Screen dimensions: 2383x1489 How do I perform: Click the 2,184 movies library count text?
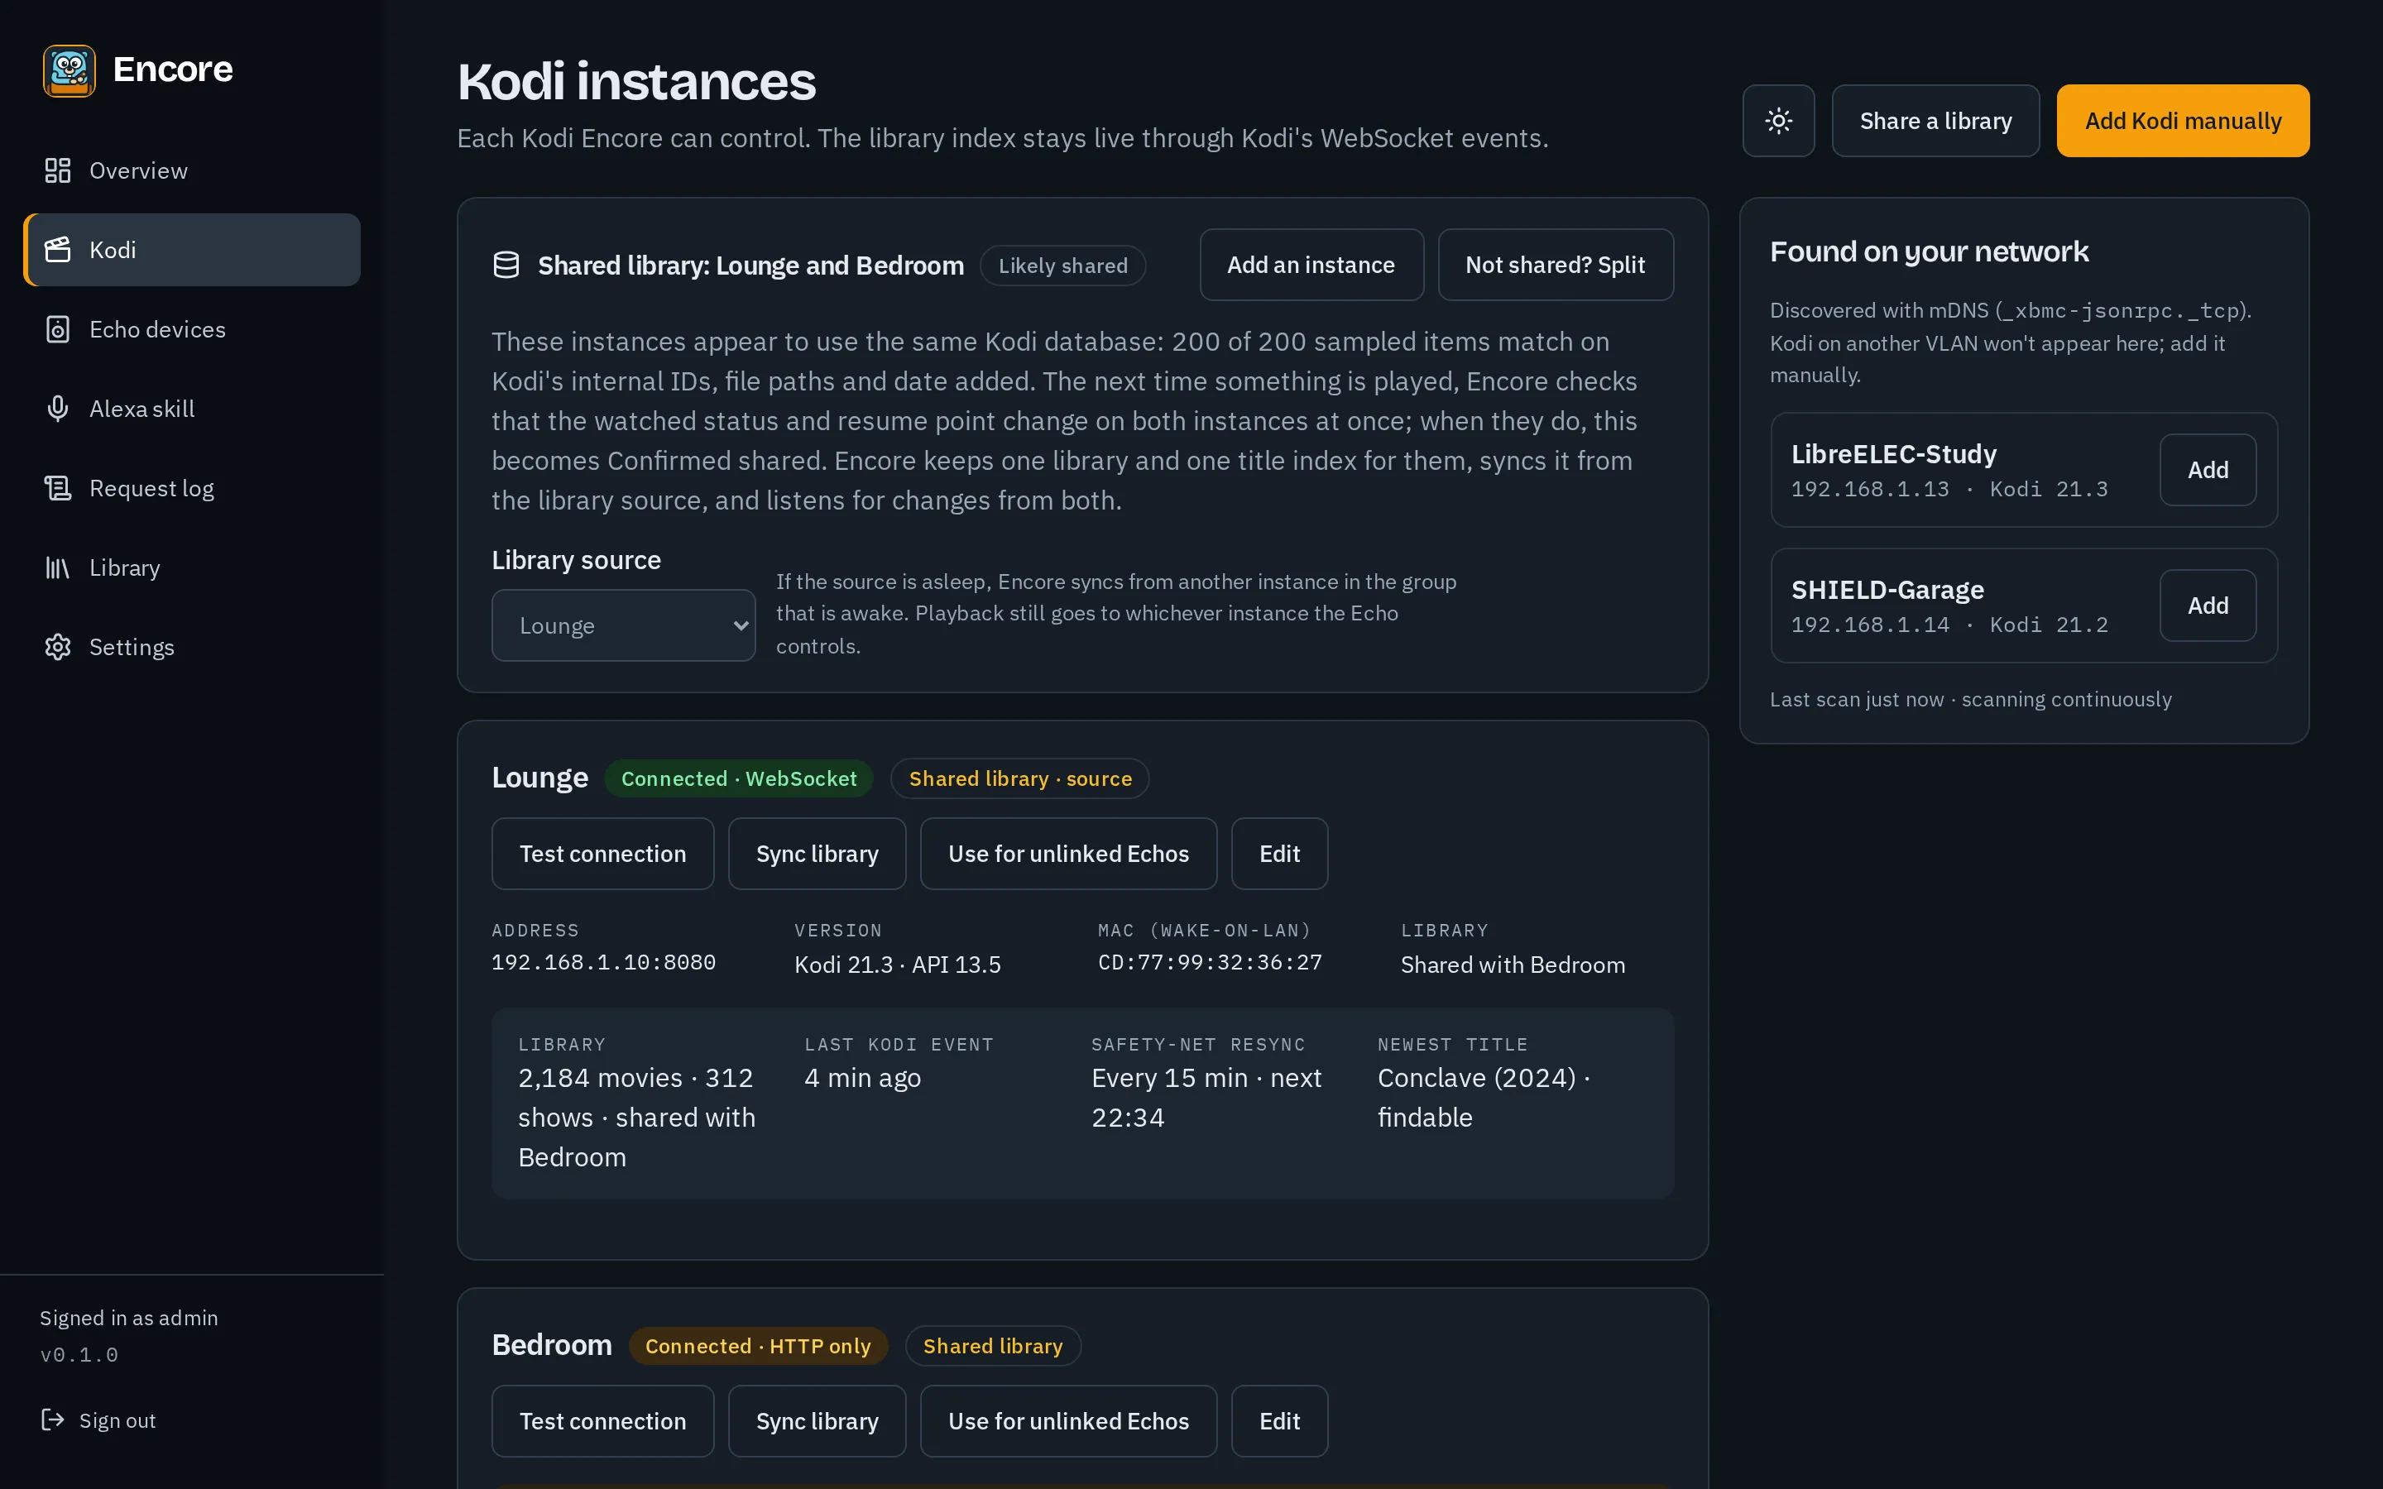coord(636,1118)
